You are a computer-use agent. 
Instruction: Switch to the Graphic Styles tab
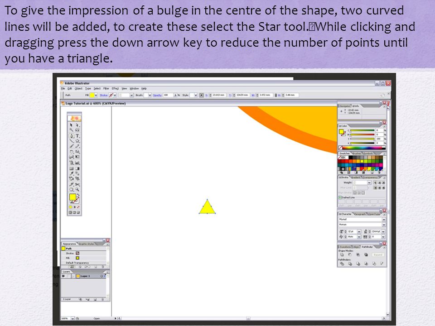click(86, 244)
